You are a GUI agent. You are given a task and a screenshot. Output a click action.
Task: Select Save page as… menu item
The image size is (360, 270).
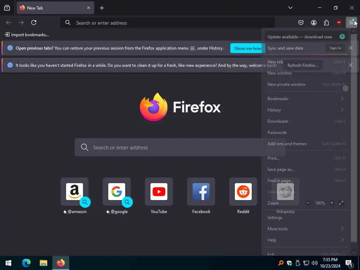tap(306, 169)
